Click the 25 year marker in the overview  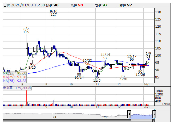coord(105,117)
